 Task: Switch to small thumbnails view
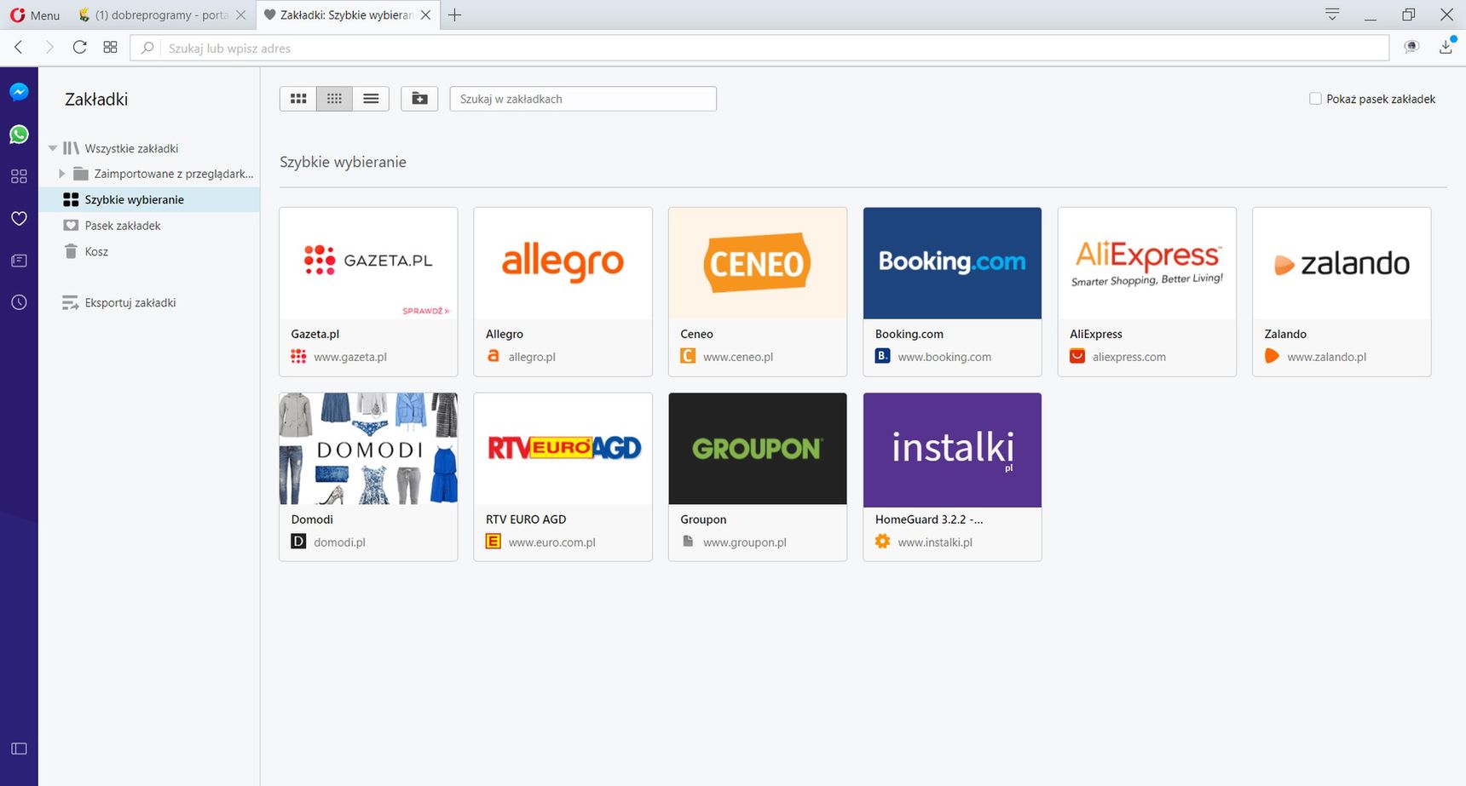coord(334,99)
